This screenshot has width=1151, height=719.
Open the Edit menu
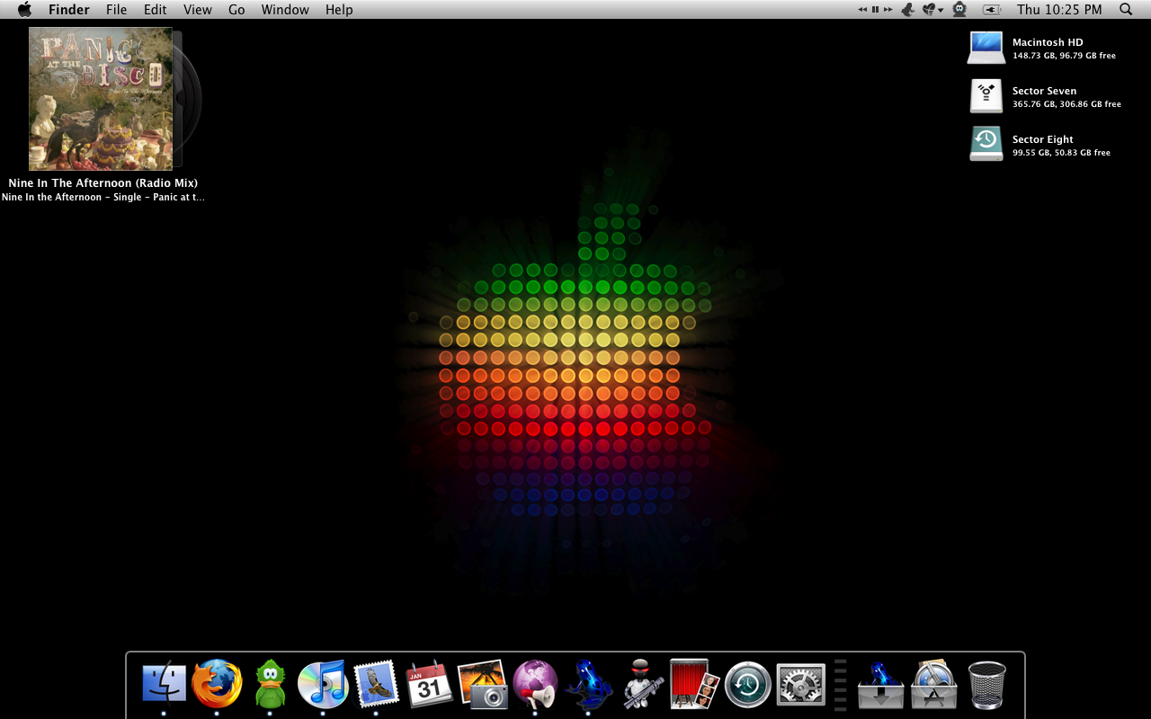156,9
